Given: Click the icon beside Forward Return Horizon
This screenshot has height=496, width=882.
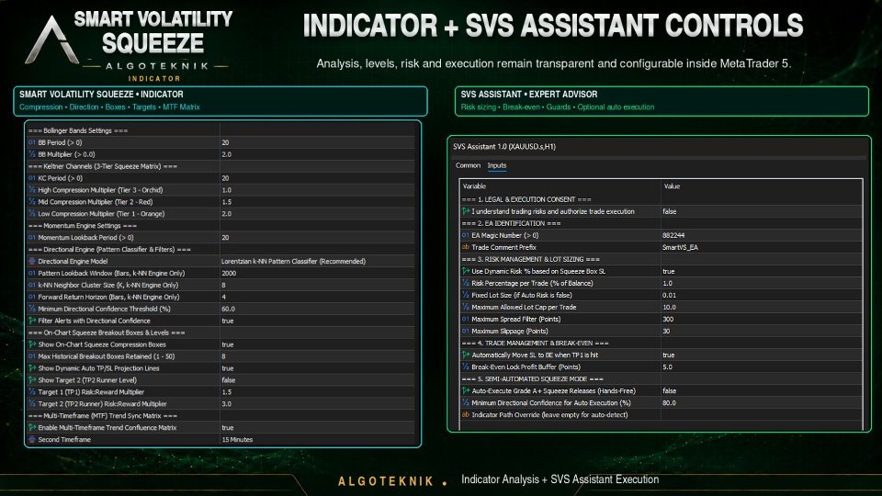Looking at the screenshot, I should tap(32, 297).
